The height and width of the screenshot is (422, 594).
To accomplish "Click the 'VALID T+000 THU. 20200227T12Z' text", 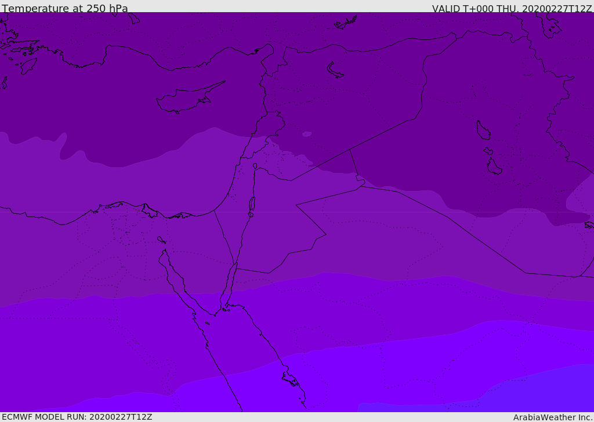I will pyautogui.click(x=512, y=8).
